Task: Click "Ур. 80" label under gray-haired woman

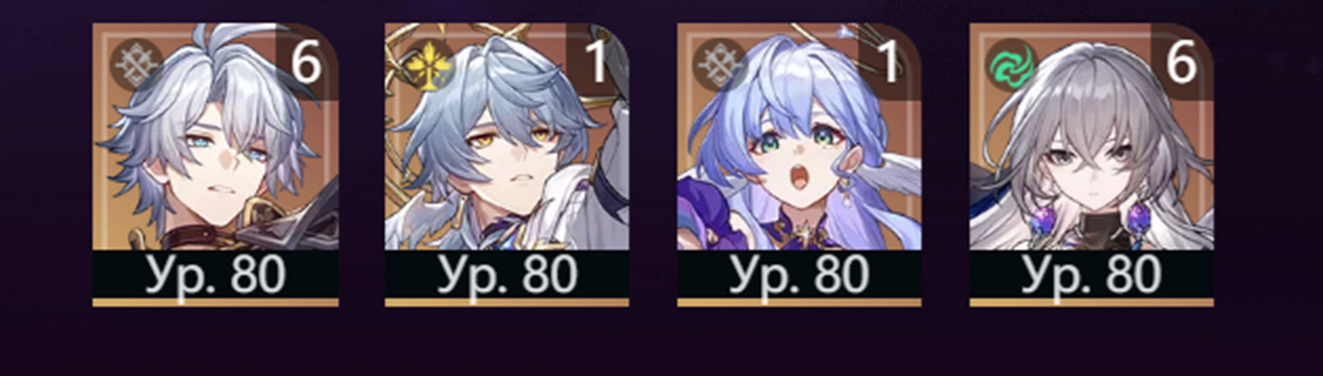Action: [x=1092, y=274]
